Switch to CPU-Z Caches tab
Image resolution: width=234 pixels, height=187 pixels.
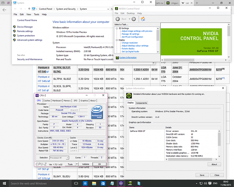tap(47, 101)
